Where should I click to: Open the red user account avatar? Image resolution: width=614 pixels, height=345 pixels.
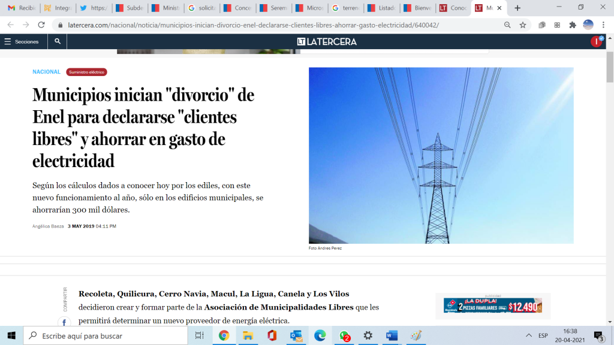596,41
